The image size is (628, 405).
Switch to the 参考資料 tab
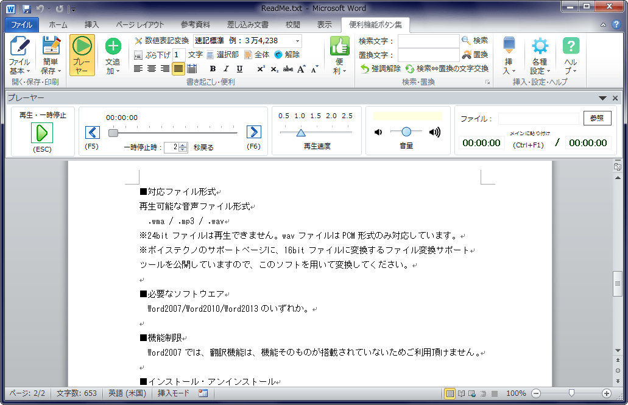196,25
